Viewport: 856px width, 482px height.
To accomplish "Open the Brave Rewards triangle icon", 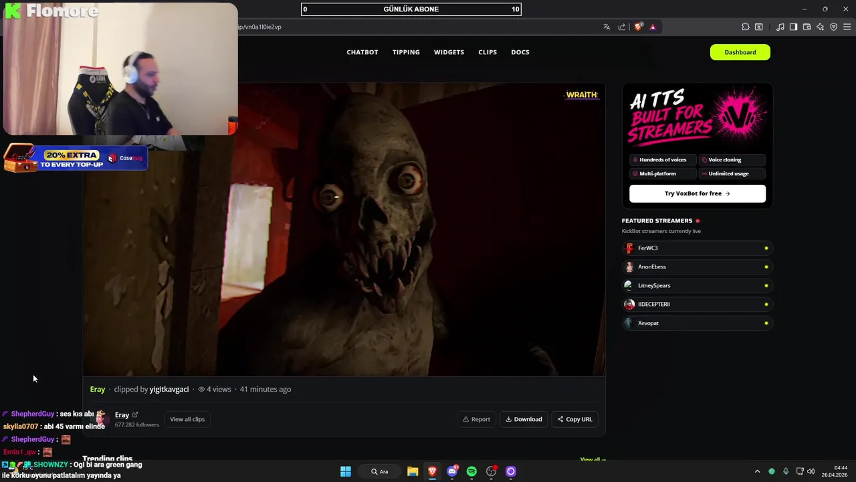I will 653,27.
